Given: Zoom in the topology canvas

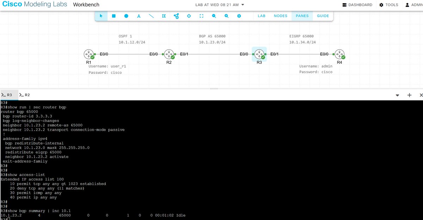Looking at the screenshot, I should [x=226, y=16].
